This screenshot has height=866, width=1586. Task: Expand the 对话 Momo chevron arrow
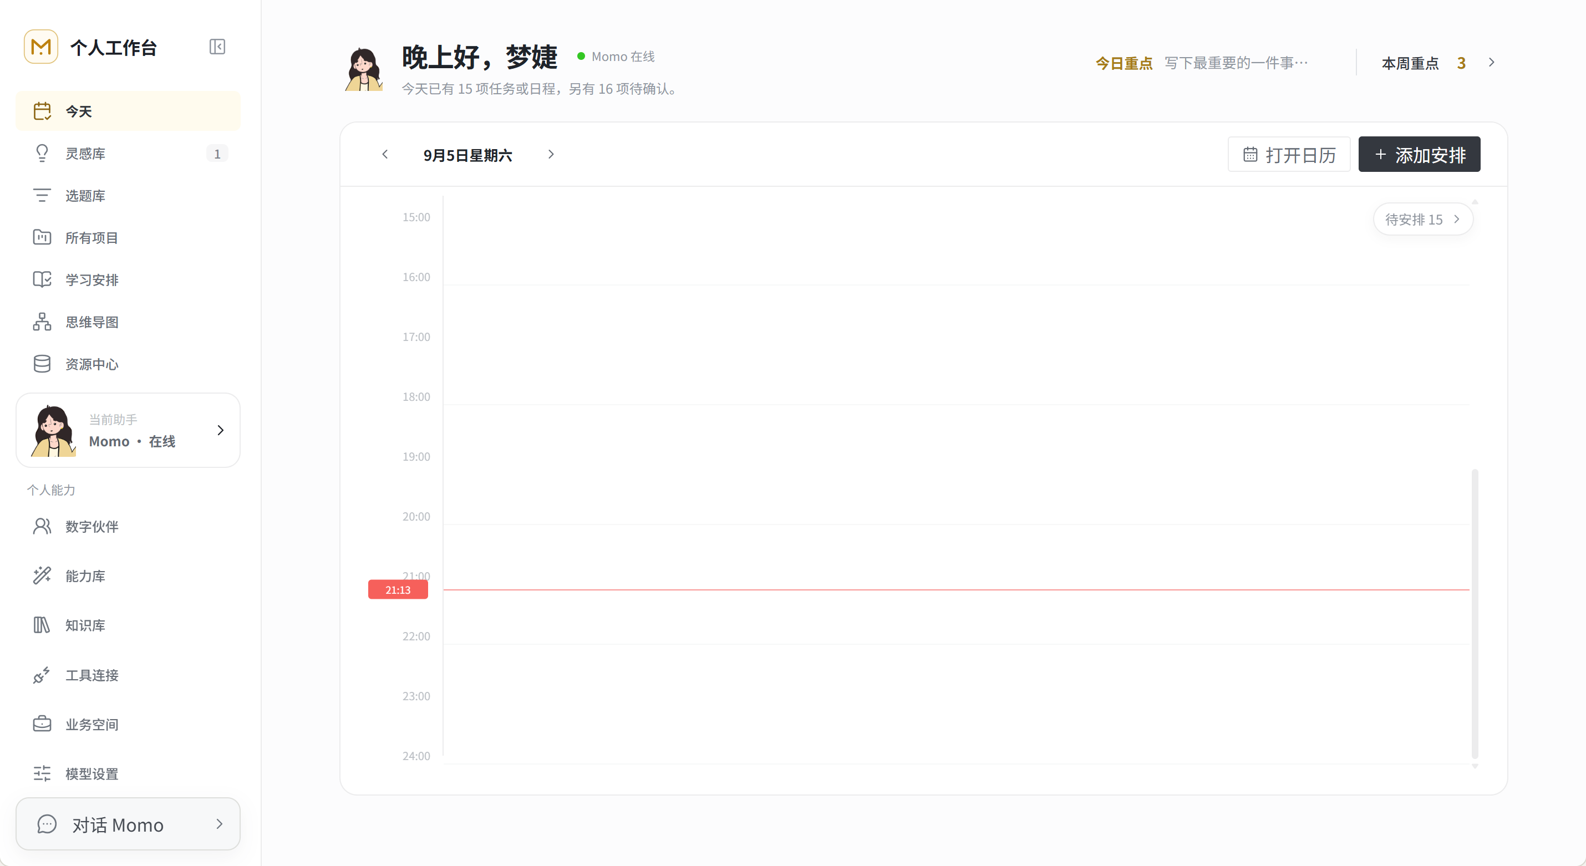click(219, 824)
